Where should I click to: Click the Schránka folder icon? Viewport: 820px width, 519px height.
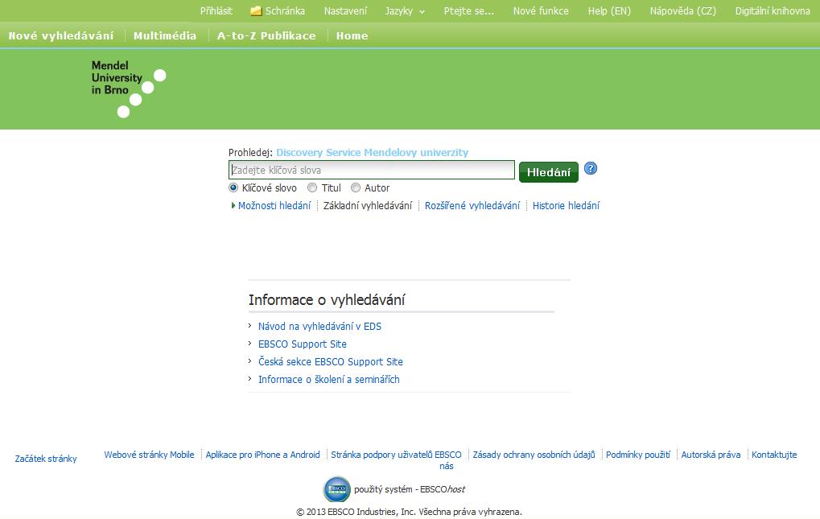tap(256, 11)
